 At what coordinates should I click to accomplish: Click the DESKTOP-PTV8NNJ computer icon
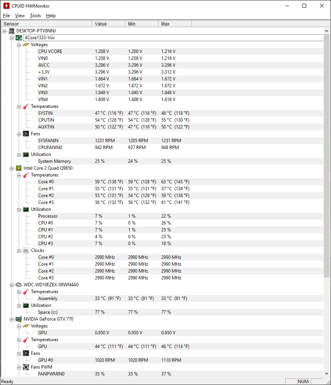point(11,31)
